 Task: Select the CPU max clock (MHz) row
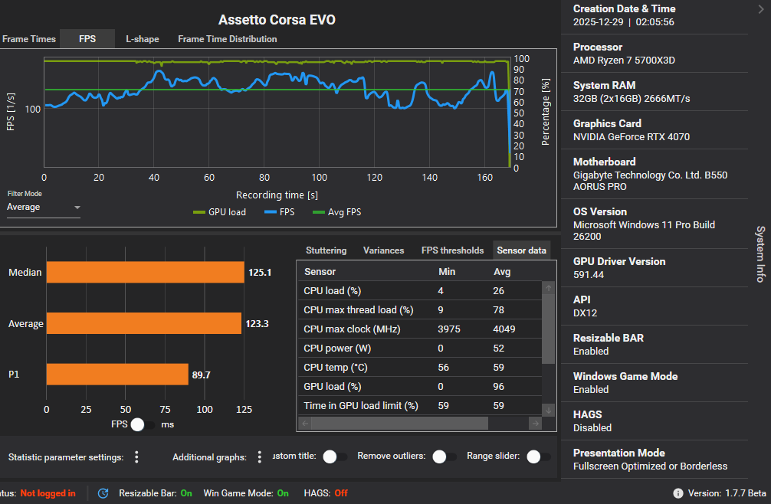(x=419, y=329)
